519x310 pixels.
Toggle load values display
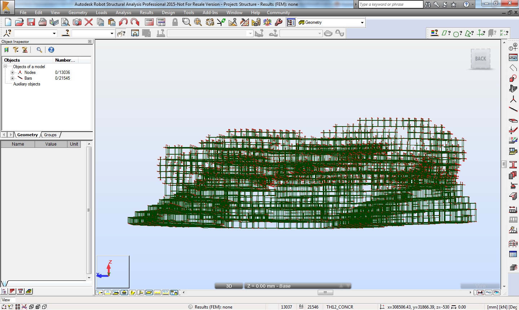[166, 292]
